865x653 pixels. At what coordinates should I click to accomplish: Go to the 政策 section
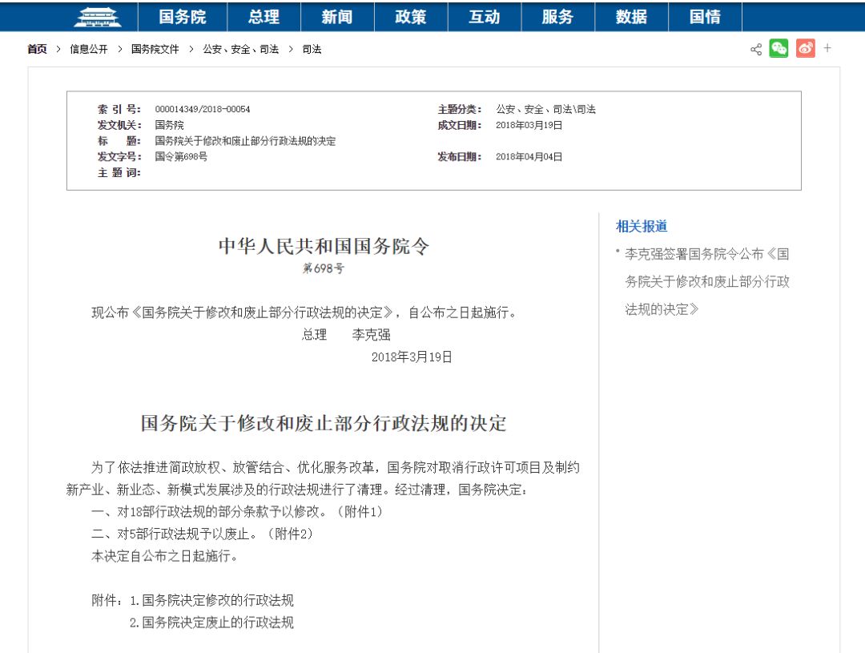click(410, 17)
